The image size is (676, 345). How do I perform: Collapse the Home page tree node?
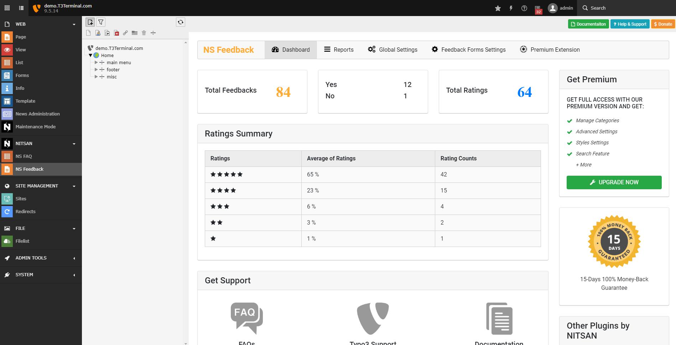pyautogui.click(x=90, y=55)
